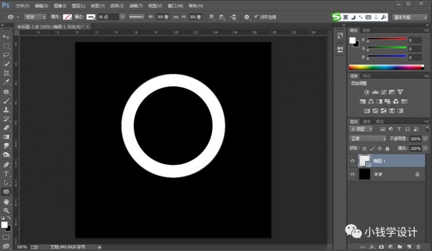This screenshot has width=432, height=251.
Task: Open the layer blend mode 正常 dropdown
Action: [x=367, y=139]
